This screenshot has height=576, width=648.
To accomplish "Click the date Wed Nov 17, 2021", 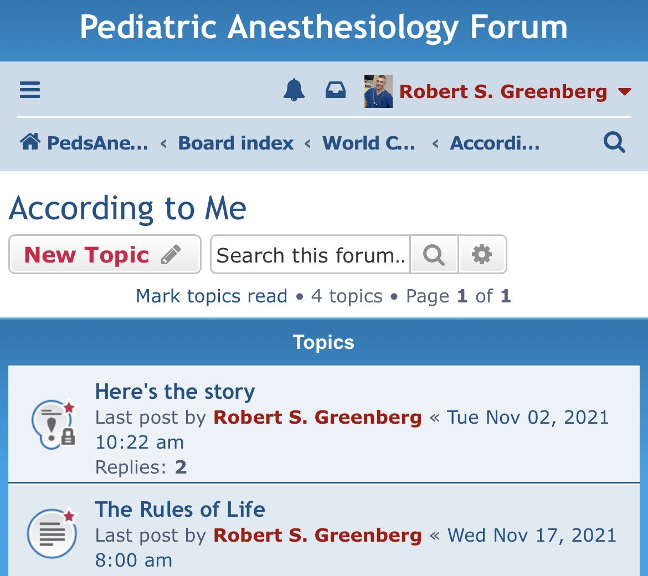I will pyautogui.click(x=532, y=535).
